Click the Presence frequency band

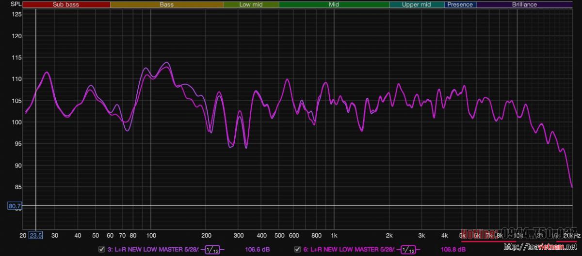click(460, 4)
